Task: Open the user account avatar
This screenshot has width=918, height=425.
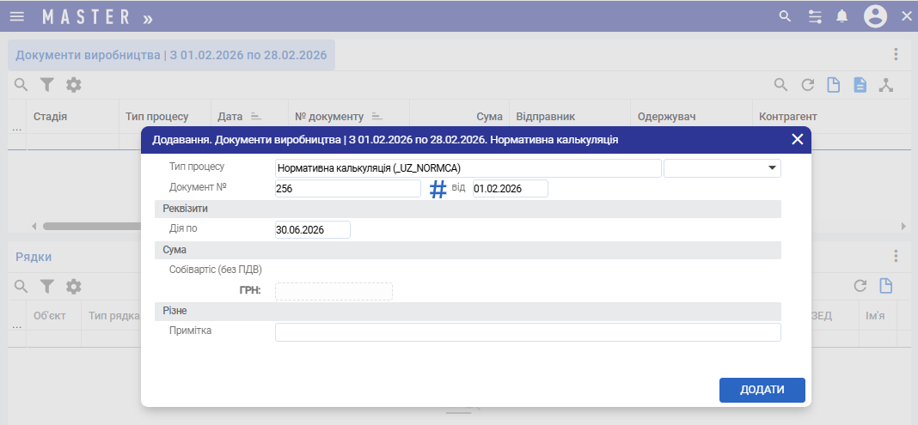Action: click(x=875, y=16)
